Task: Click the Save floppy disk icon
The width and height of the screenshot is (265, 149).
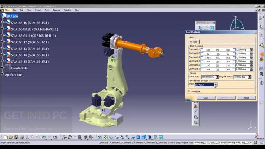Action: click(17, 137)
